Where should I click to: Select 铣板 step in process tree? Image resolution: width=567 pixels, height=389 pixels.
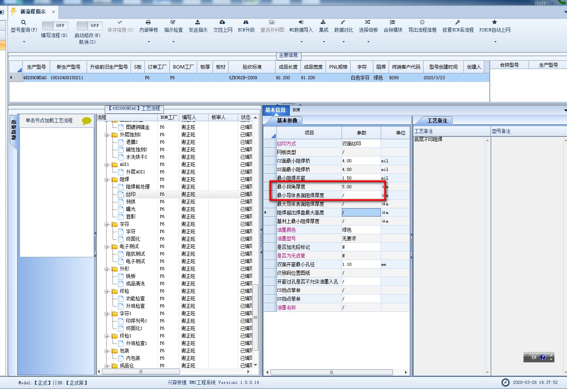point(131,276)
